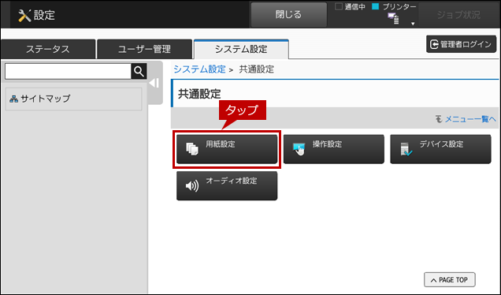Image resolution: width=501 pixels, height=295 pixels.
Task: Click the stacked paper icon in 用紙設定
Action: (x=192, y=149)
